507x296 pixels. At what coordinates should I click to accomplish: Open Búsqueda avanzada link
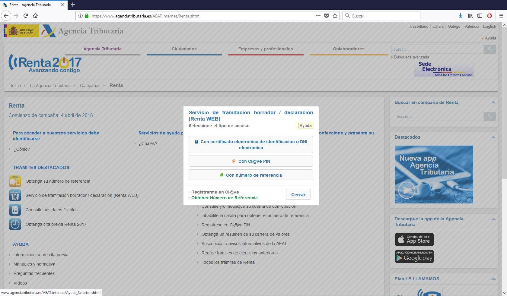click(411, 57)
